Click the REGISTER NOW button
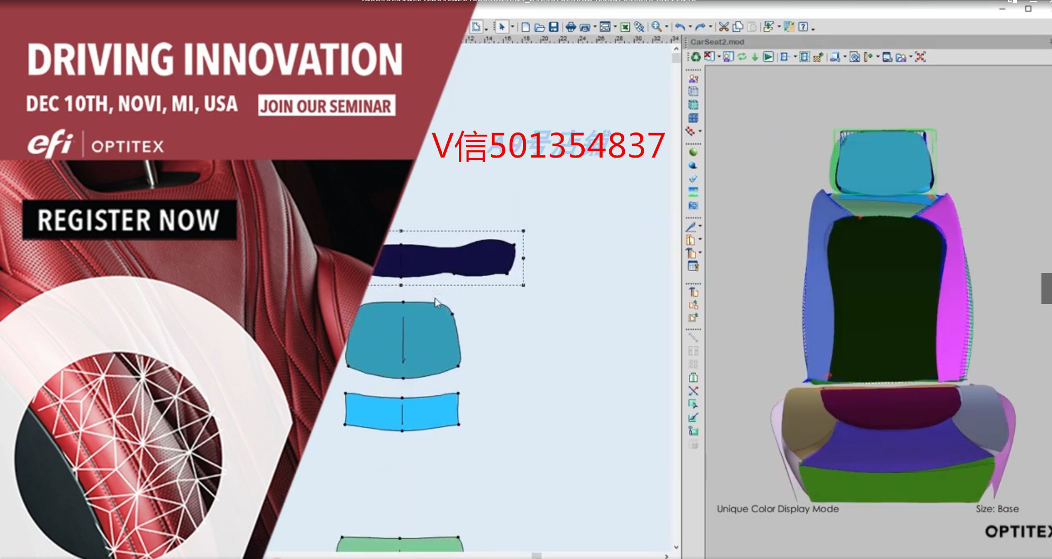The width and height of the screenshot is (1052, 559). coord(129,220)
